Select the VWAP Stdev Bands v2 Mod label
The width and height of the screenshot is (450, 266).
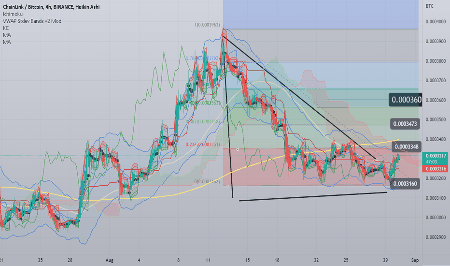tap(32, 21)
